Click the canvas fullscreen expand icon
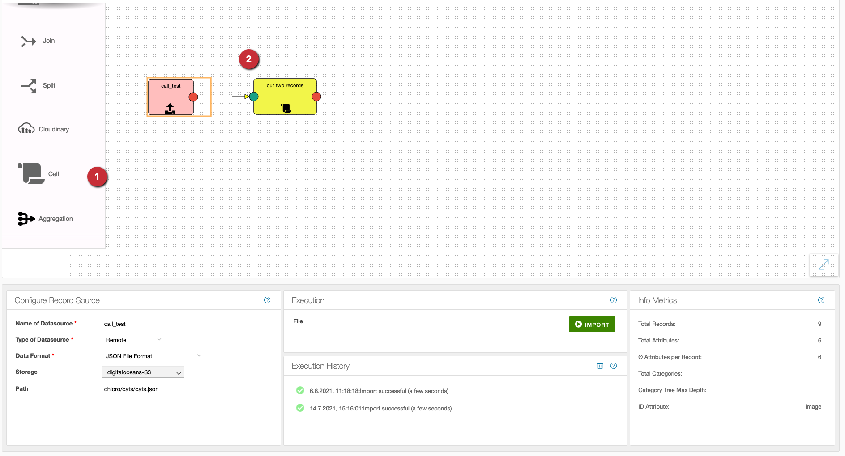Screen dimensions: 845x456 click(x=823, y=265)
